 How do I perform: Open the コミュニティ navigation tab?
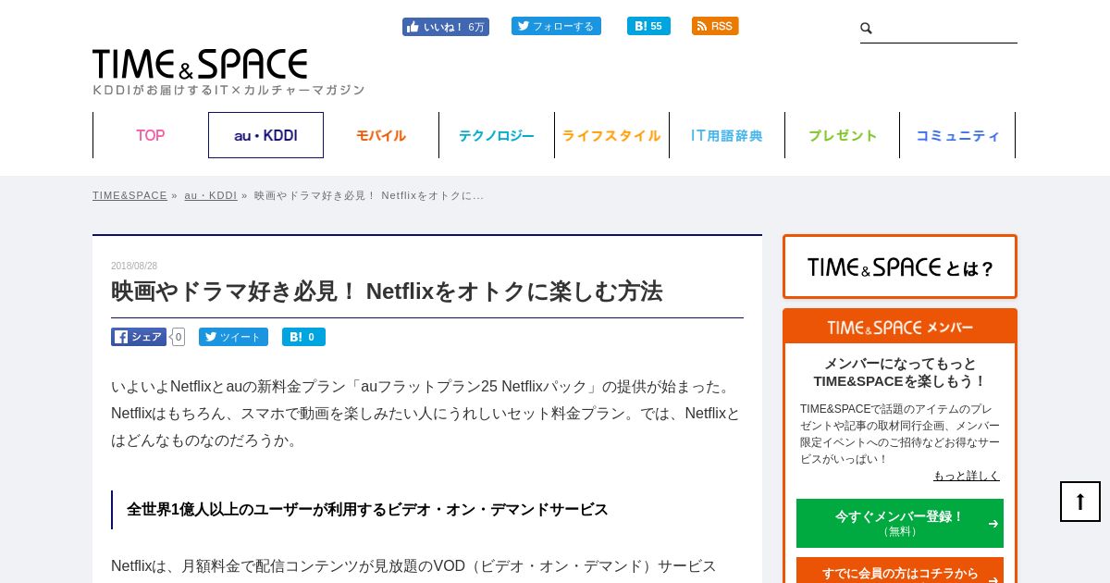(x=957, y=135)
